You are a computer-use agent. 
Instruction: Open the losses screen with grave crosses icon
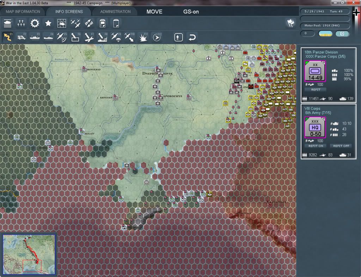pos(21,23)
